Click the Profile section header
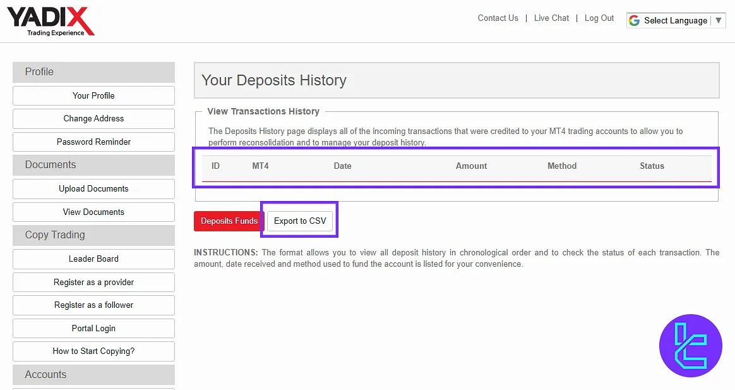 click(93, 72)
